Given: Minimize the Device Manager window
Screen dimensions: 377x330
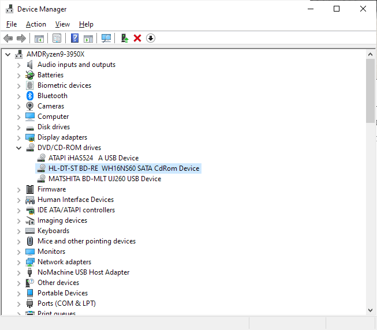Looking at the screenshot, I should (x=311, y=9).
